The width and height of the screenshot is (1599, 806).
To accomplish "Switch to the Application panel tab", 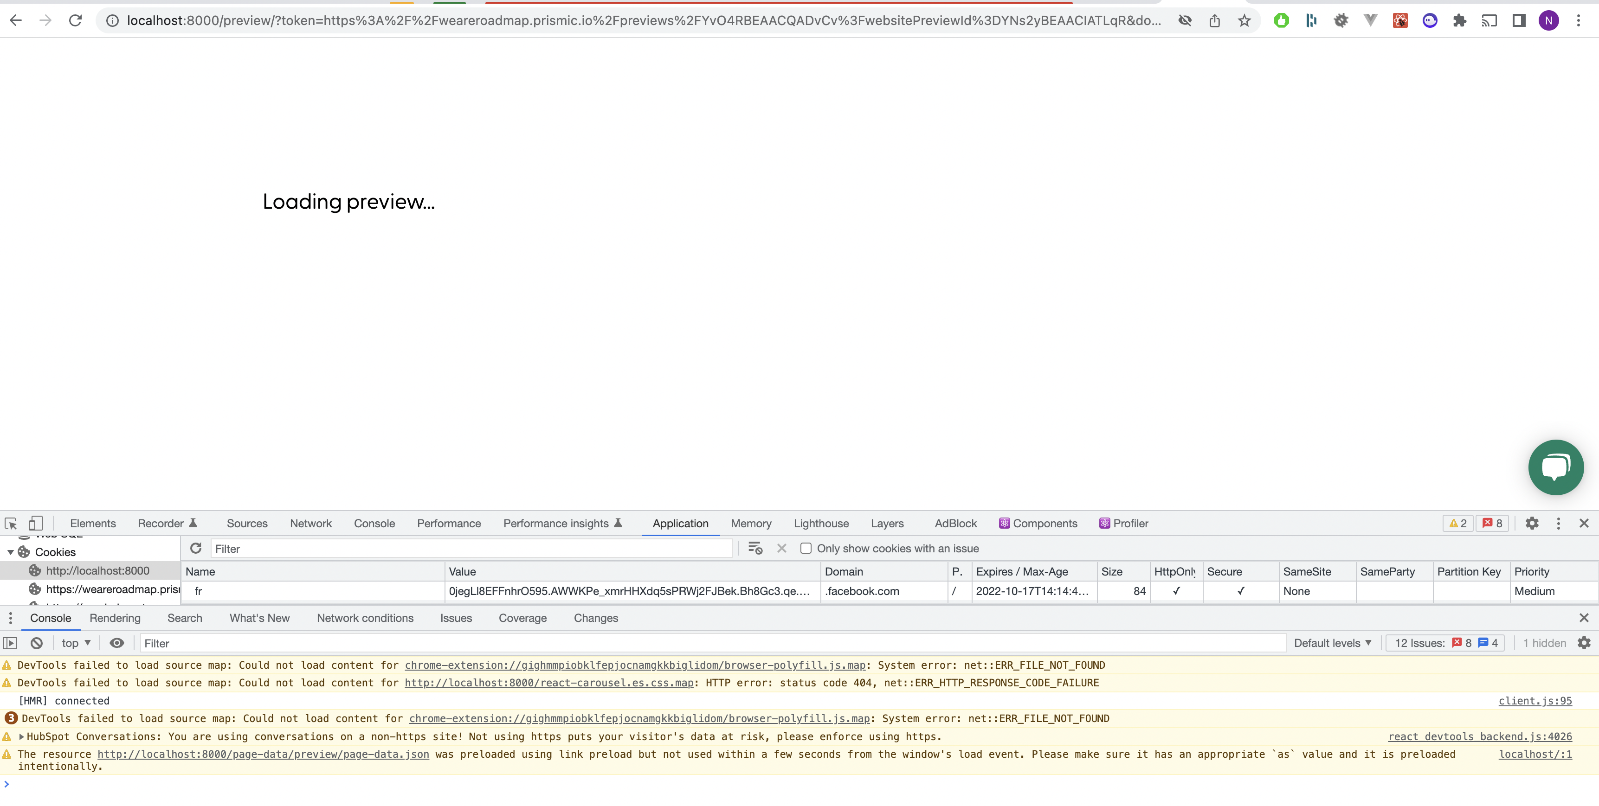I will tap(680, 523).
